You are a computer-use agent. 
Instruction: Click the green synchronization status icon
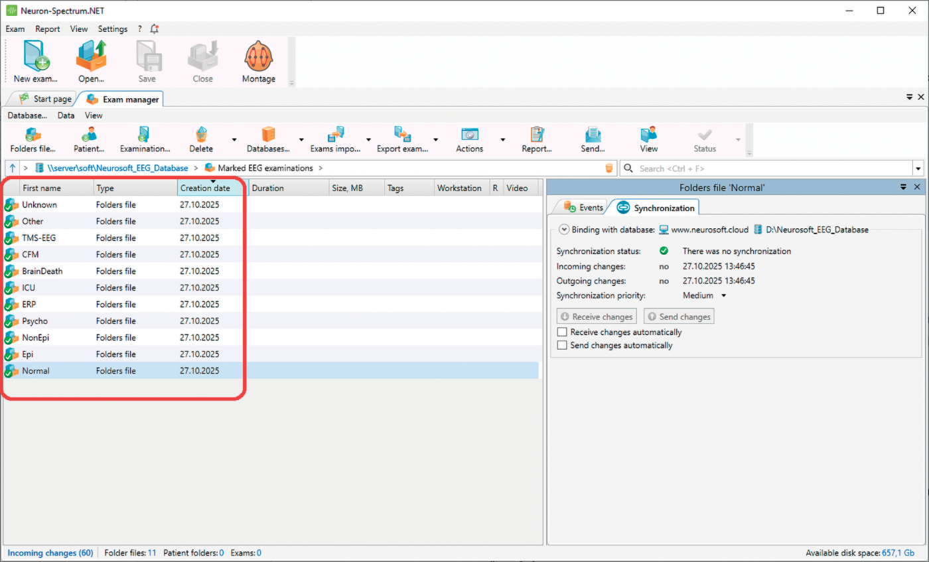point(664,251)
